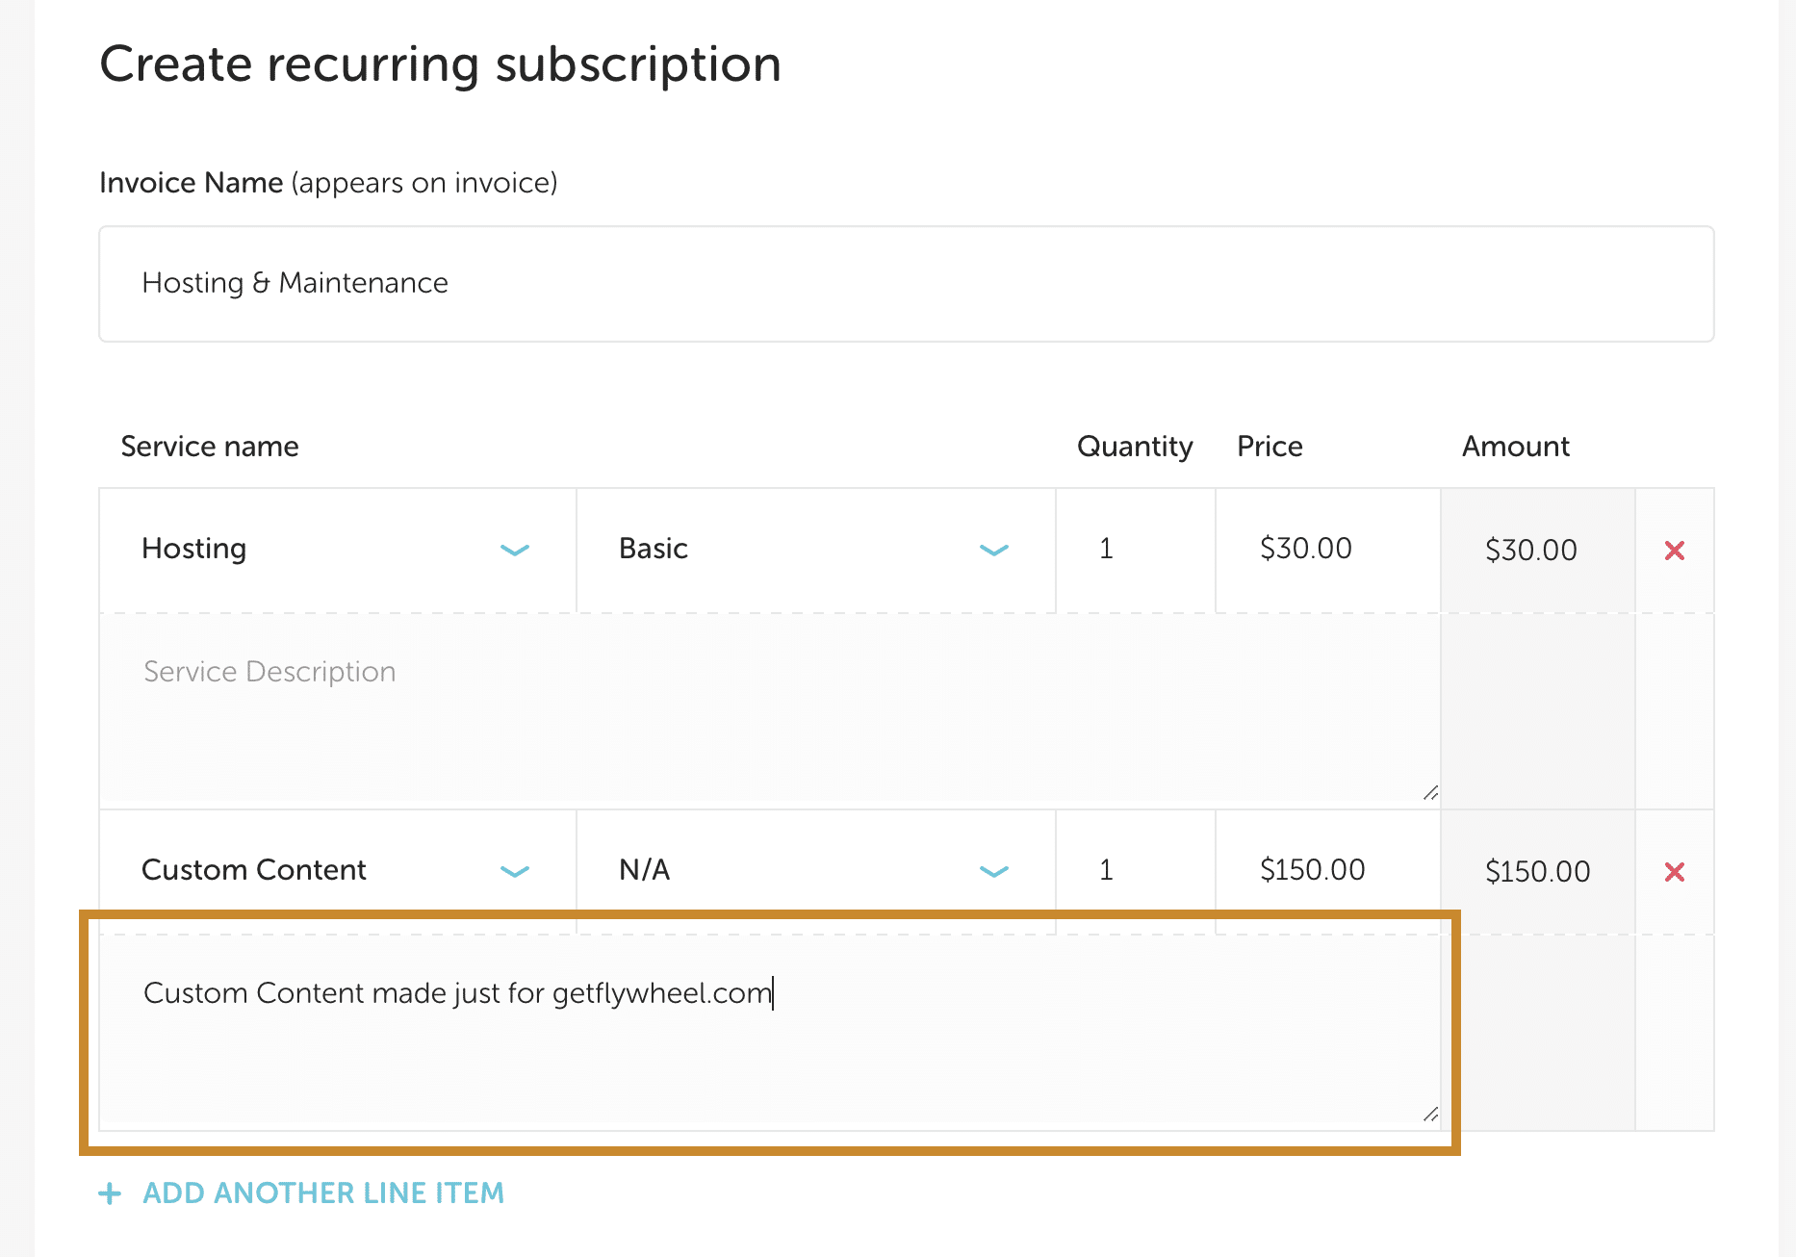
Task: Remove the Hosting line item
Action: coord(1674,551)
